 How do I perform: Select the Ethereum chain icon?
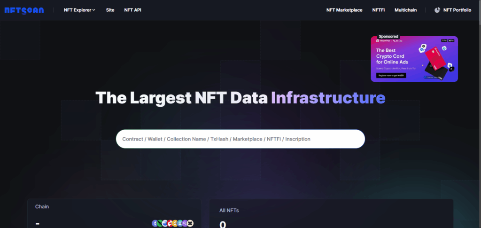[x=155, y=223]
